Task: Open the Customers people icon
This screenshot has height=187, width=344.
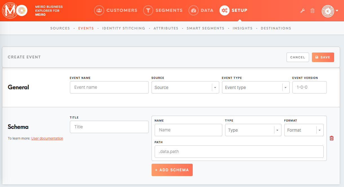Action: [x=99, y=10]
